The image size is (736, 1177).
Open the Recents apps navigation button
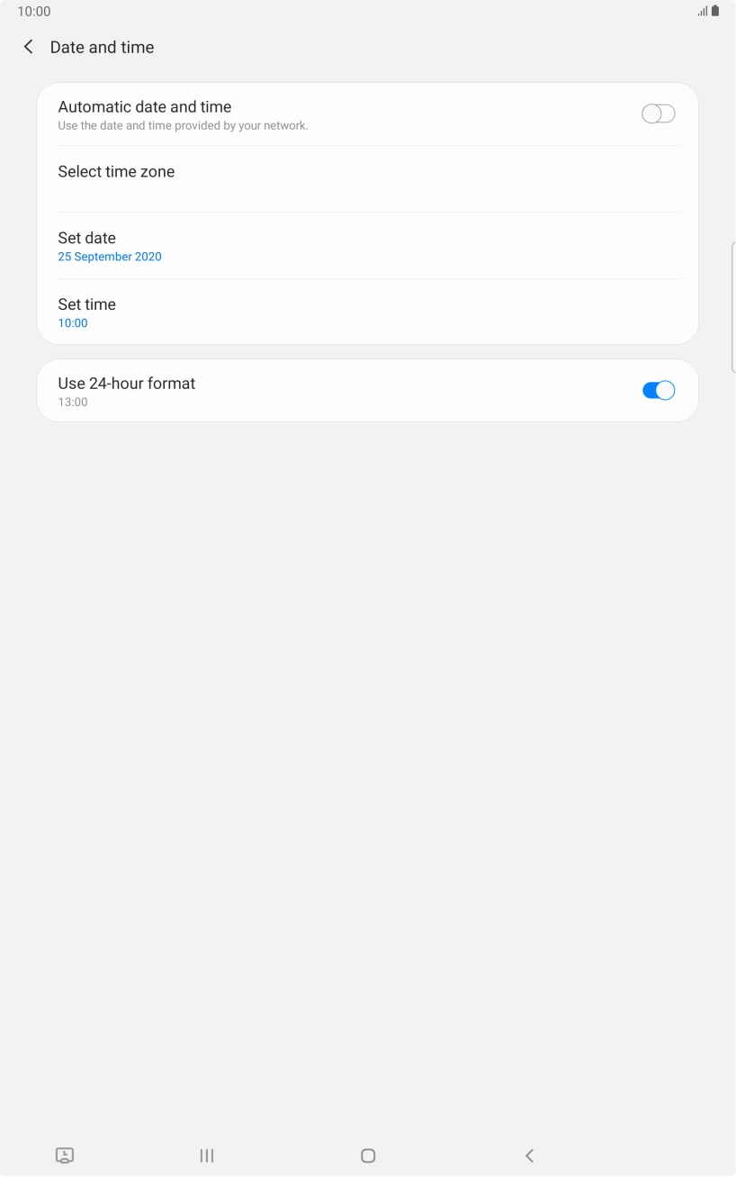point(207,1155)
